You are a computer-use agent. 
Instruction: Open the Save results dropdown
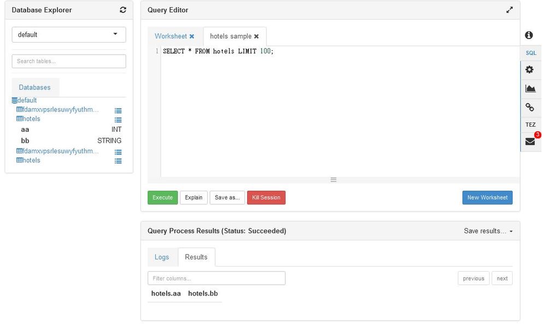[488, 231]
